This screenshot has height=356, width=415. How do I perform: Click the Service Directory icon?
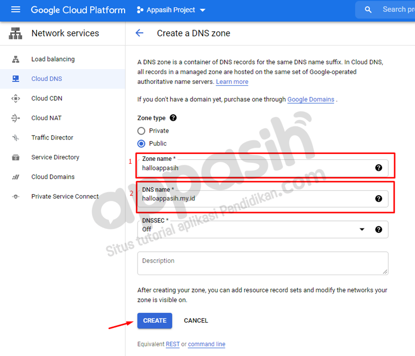click(15, 157)
